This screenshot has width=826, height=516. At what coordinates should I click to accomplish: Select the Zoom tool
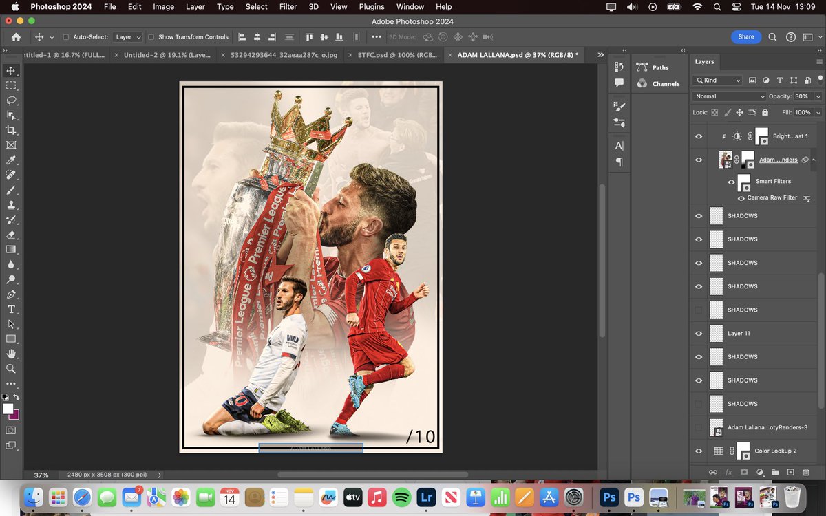point(11,369)
